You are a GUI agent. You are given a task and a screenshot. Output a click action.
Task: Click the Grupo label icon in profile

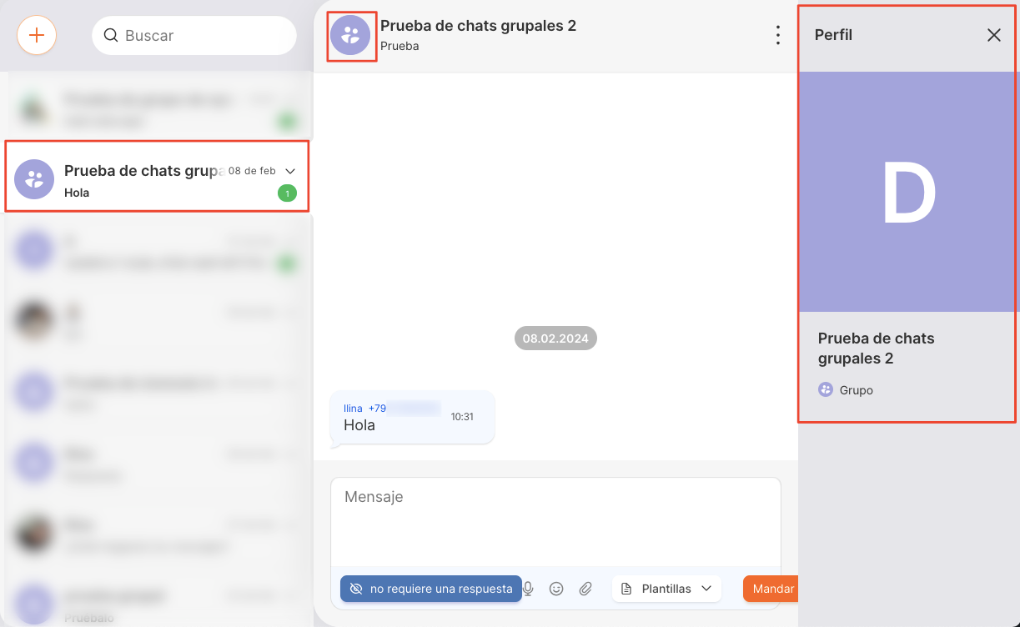coord(826,389)
